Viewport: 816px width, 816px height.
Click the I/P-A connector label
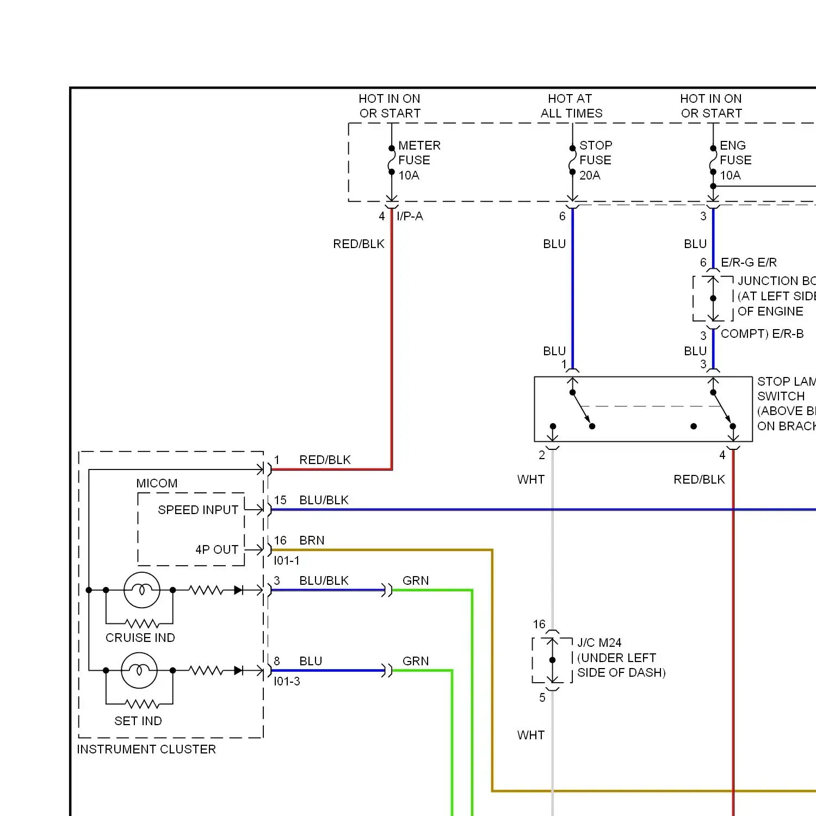pyautogui.click(x=410, y=216)
